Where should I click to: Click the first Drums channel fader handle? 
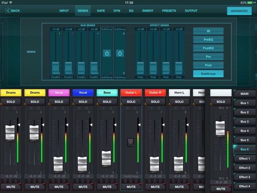point(11,133)
